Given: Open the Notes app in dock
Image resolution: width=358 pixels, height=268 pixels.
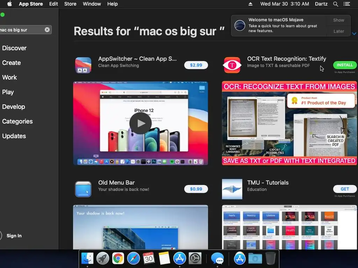Looking at the screenshot, I should click(164, 259).
